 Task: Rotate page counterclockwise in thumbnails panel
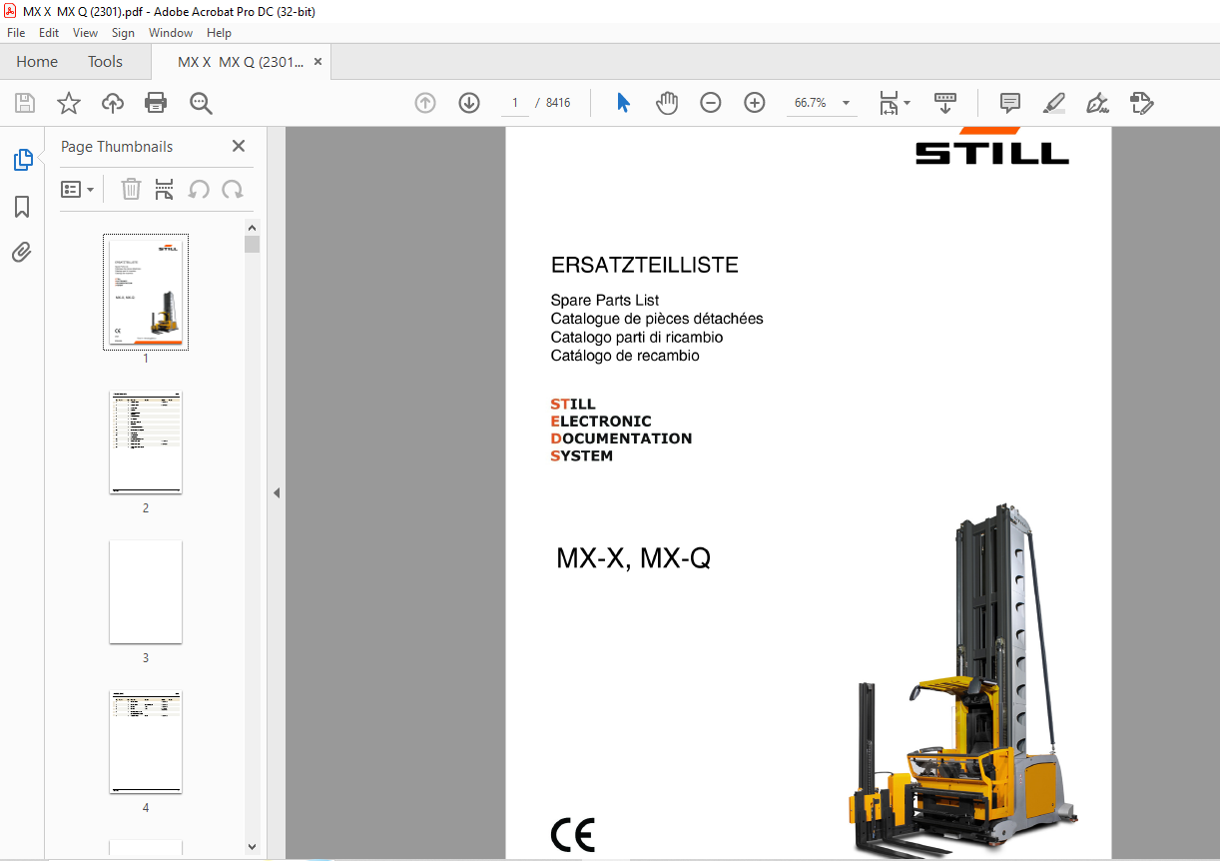tap(199, 189)
